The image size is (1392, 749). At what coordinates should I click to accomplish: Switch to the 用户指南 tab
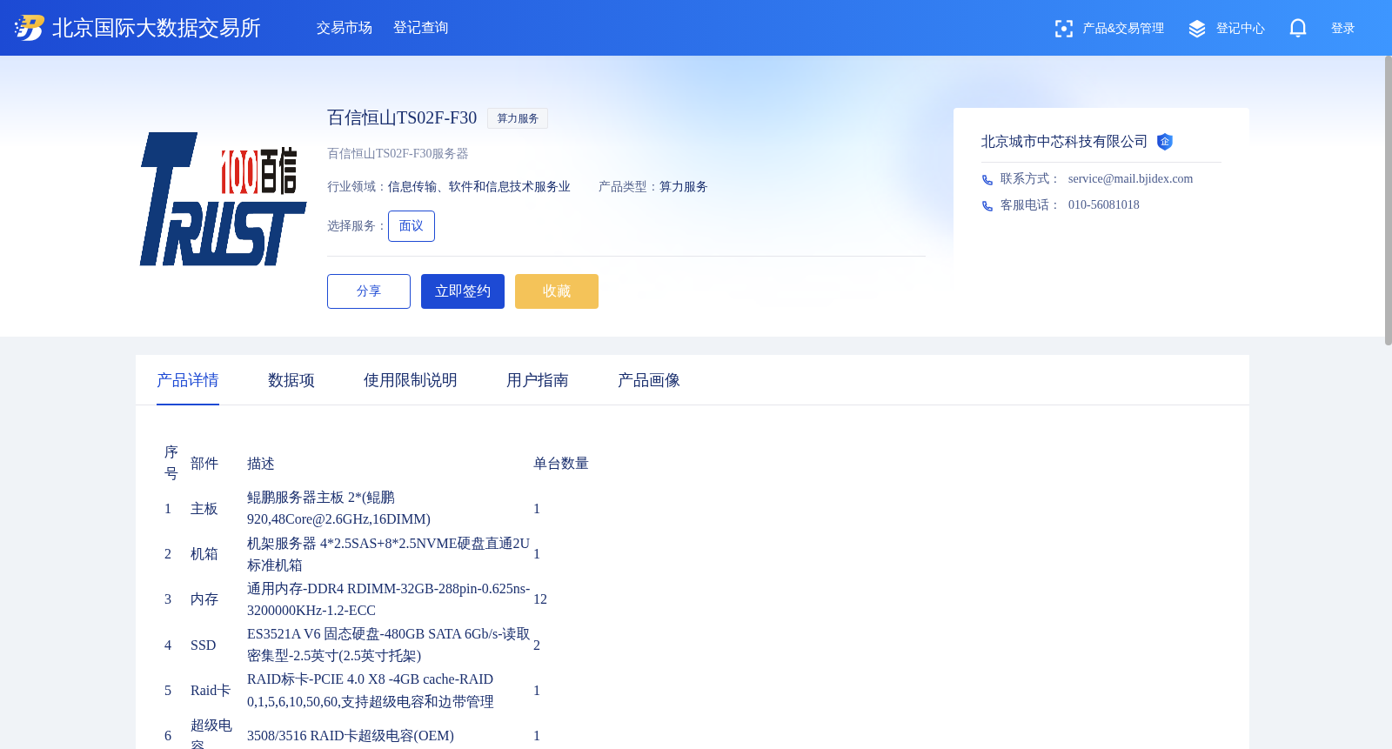coord(538,380)
